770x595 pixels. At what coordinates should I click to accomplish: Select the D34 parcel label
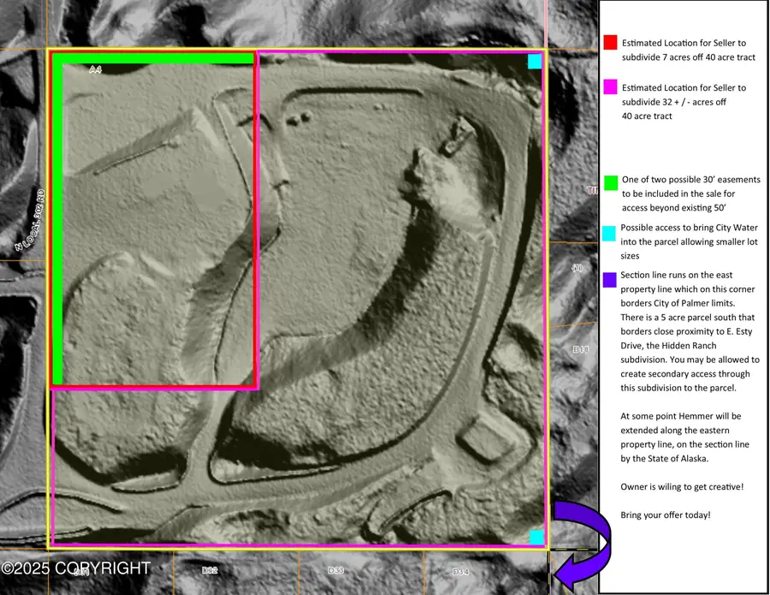click(461, 571)
